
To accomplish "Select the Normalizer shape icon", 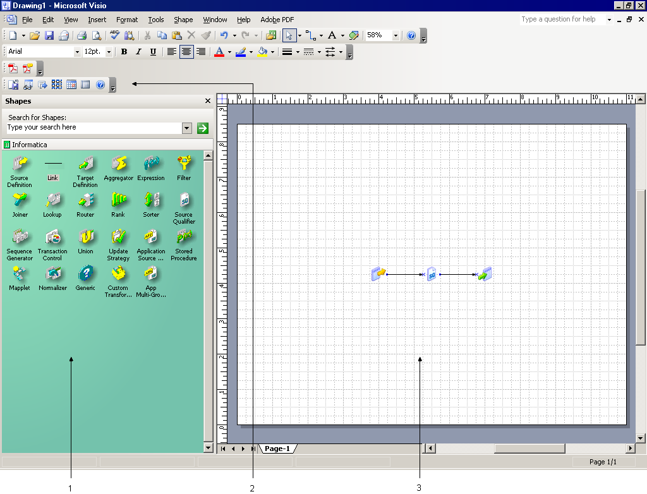I will 52,274.
